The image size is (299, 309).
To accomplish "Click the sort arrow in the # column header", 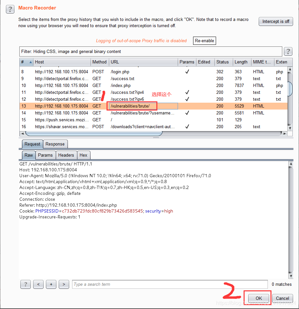I will (x=30, y=62).
